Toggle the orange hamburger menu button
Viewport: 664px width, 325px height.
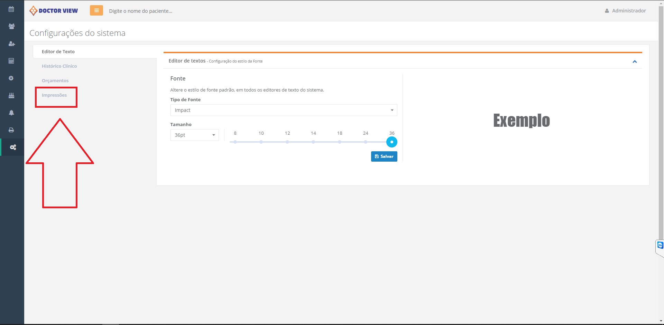coord(96,11)
